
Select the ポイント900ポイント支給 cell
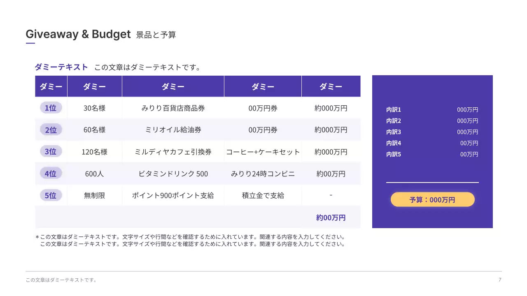click(173, 196)
